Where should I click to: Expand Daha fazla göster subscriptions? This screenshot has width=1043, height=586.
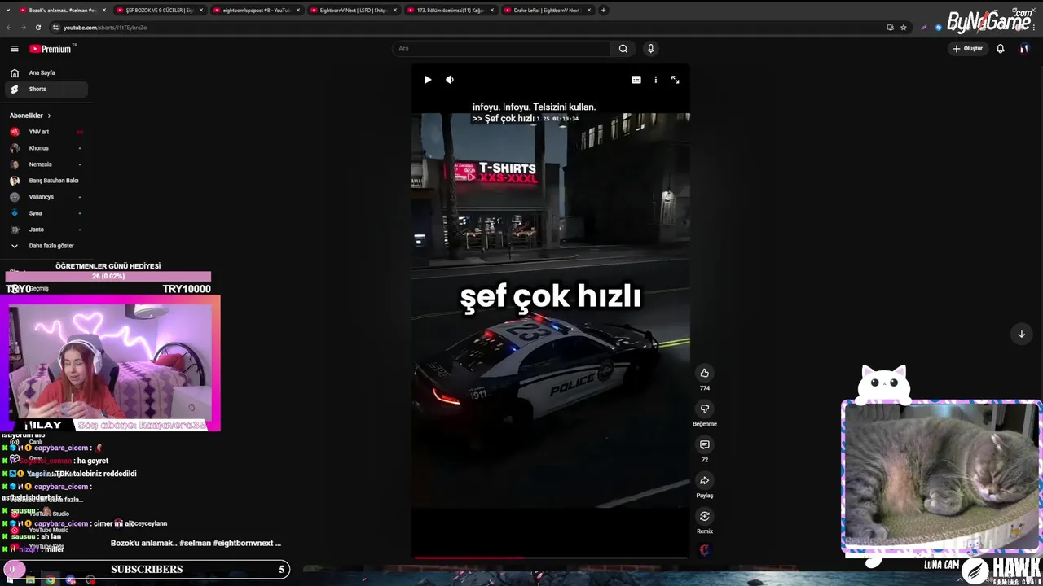tap(47, 246)
